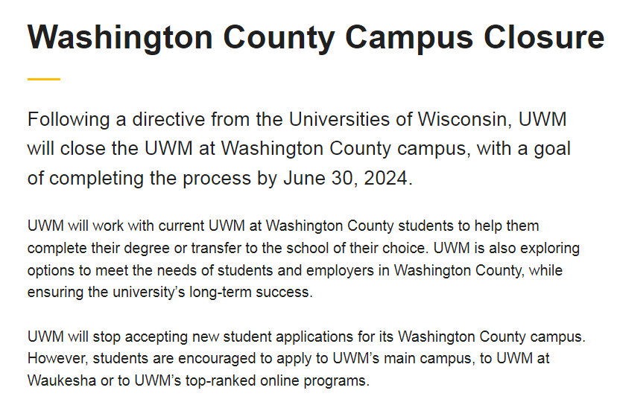Click the word 'Waukesha' in last paragraph
This screenshot has width=620, height=405.
[x=62, y=381]
